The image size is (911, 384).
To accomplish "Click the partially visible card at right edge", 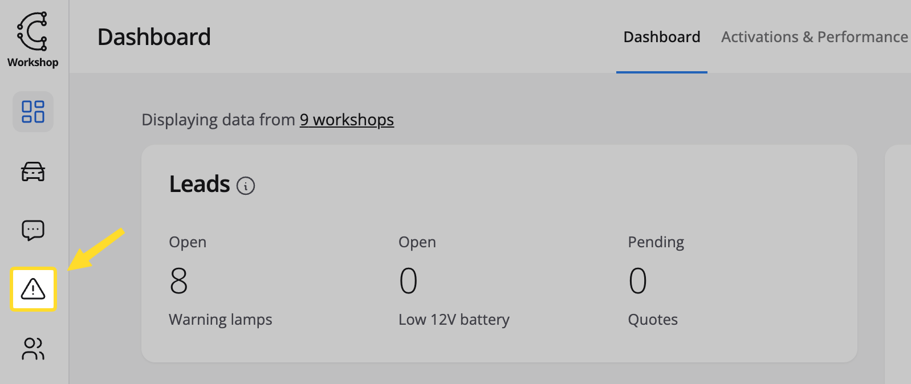I will tap(898, 264).
